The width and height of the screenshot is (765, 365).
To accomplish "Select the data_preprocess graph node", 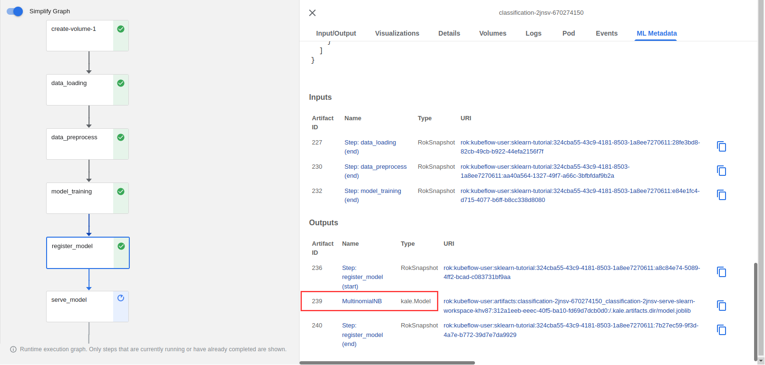I will [87, 144].
